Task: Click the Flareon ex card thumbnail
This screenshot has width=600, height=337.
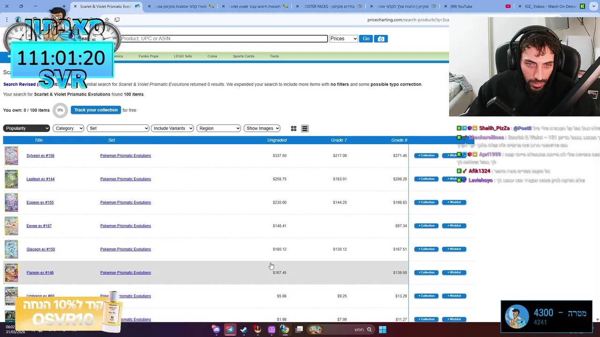Action: pos(11,273)
